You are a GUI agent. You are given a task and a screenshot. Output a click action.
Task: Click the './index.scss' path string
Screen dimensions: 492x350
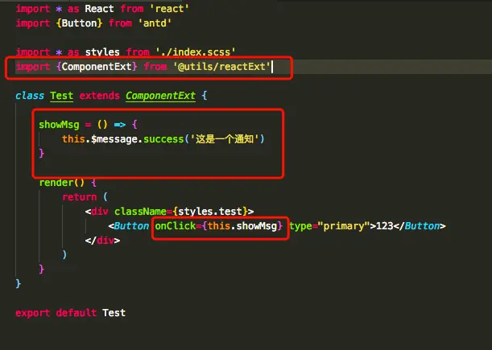click(x=196, y=51)
